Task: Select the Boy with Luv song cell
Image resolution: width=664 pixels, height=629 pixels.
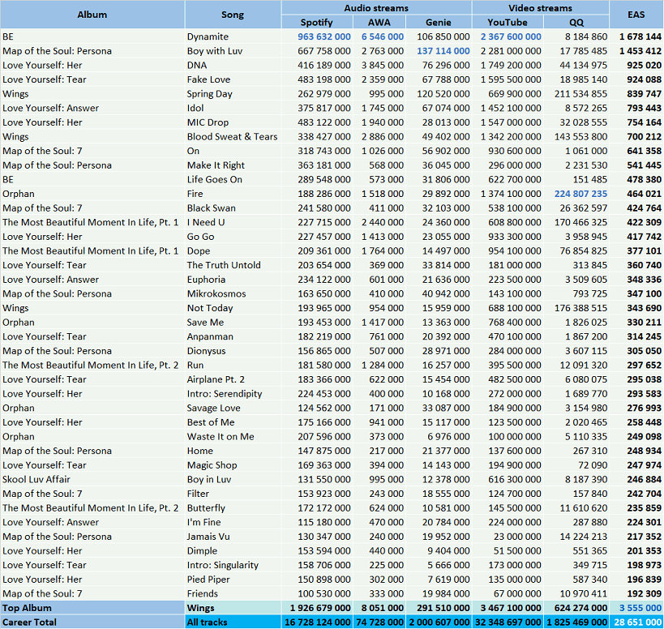Action: (x=233, y=51)
